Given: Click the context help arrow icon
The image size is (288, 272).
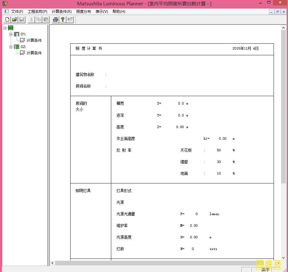Looking at the screenshot, I should click(x=70, y=20).
